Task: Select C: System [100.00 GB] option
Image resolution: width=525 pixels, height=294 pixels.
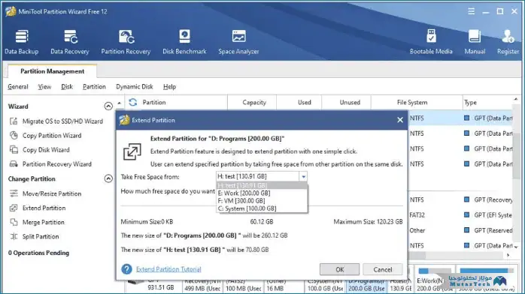Action: pos(262,208)
